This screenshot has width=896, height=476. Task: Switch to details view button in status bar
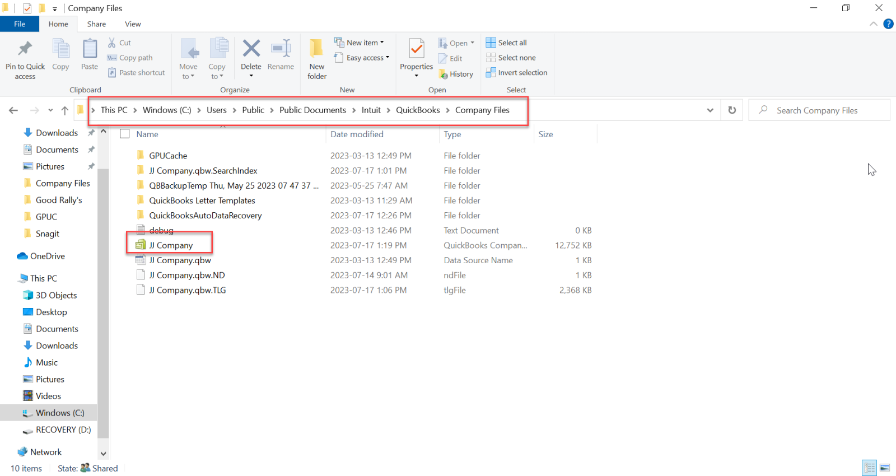click(870, 468)
